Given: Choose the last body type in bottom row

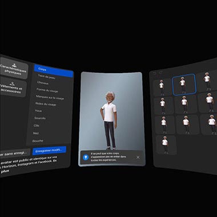Looking at the screenshot, I should (166, 144).
